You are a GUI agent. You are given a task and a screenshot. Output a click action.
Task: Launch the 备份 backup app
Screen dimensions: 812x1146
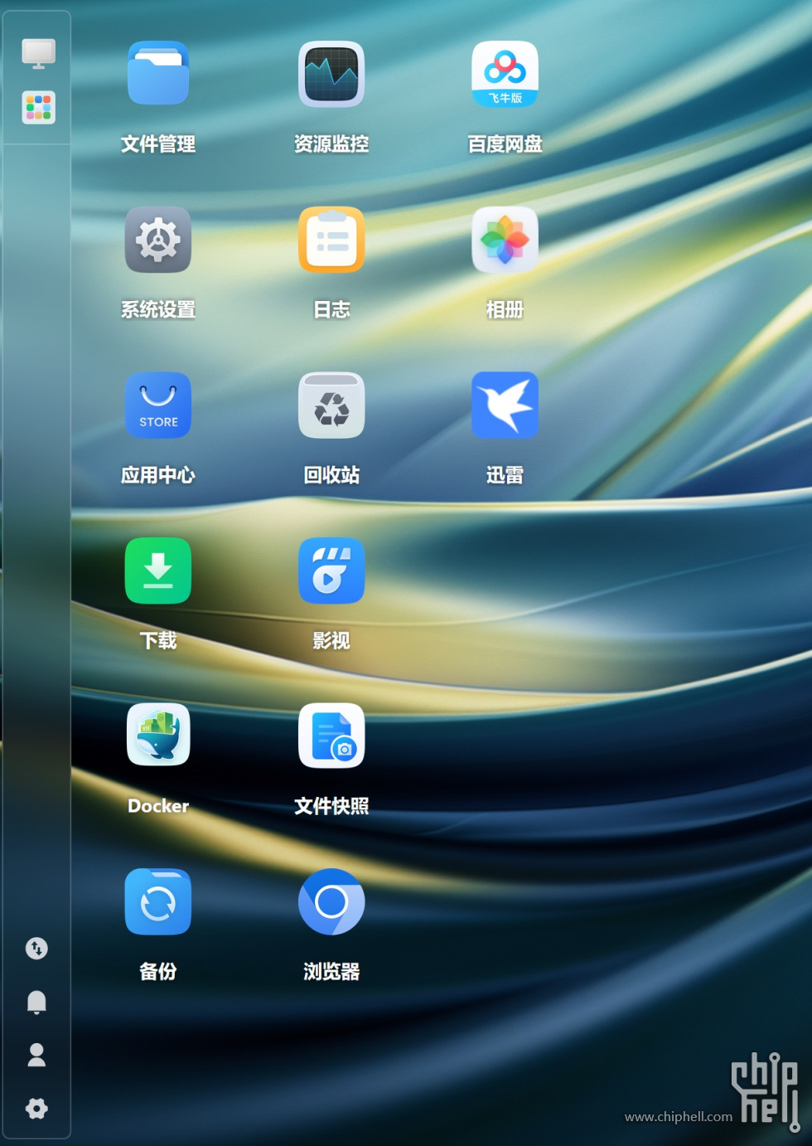[x=158, y=901]
